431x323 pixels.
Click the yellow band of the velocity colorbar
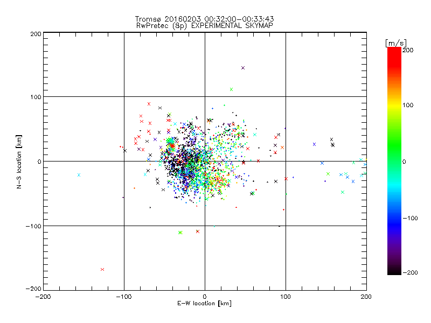point(394,105)
